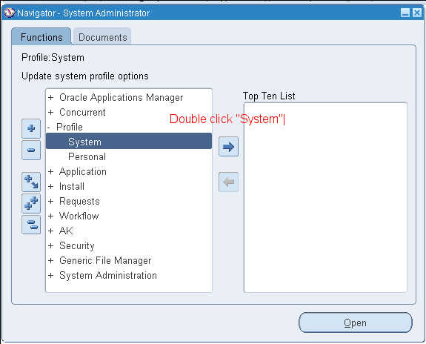Click the Collapse All icon button
Viewport: 426px width, 344px height.
31,225
